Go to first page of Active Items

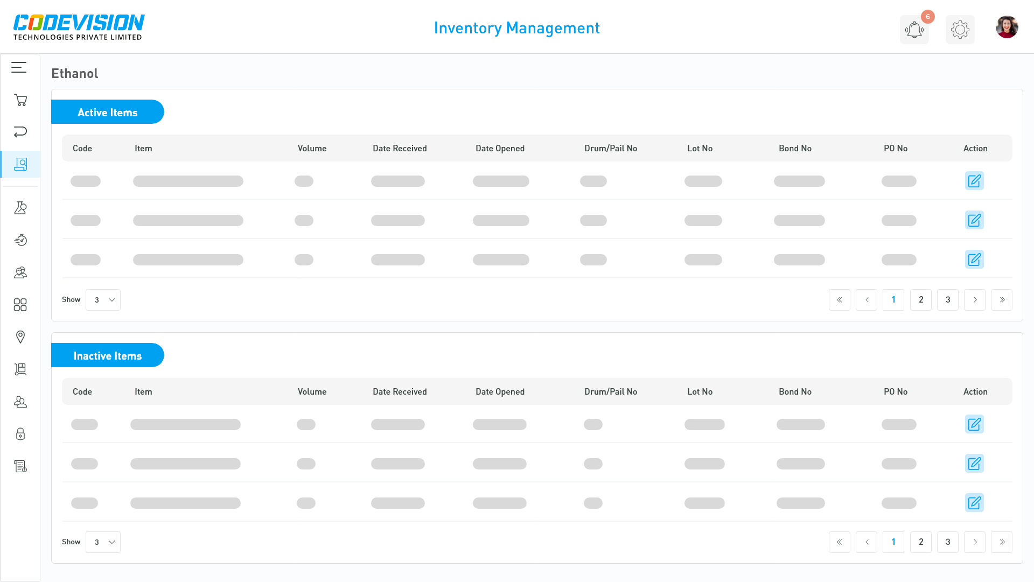(840, 300)
